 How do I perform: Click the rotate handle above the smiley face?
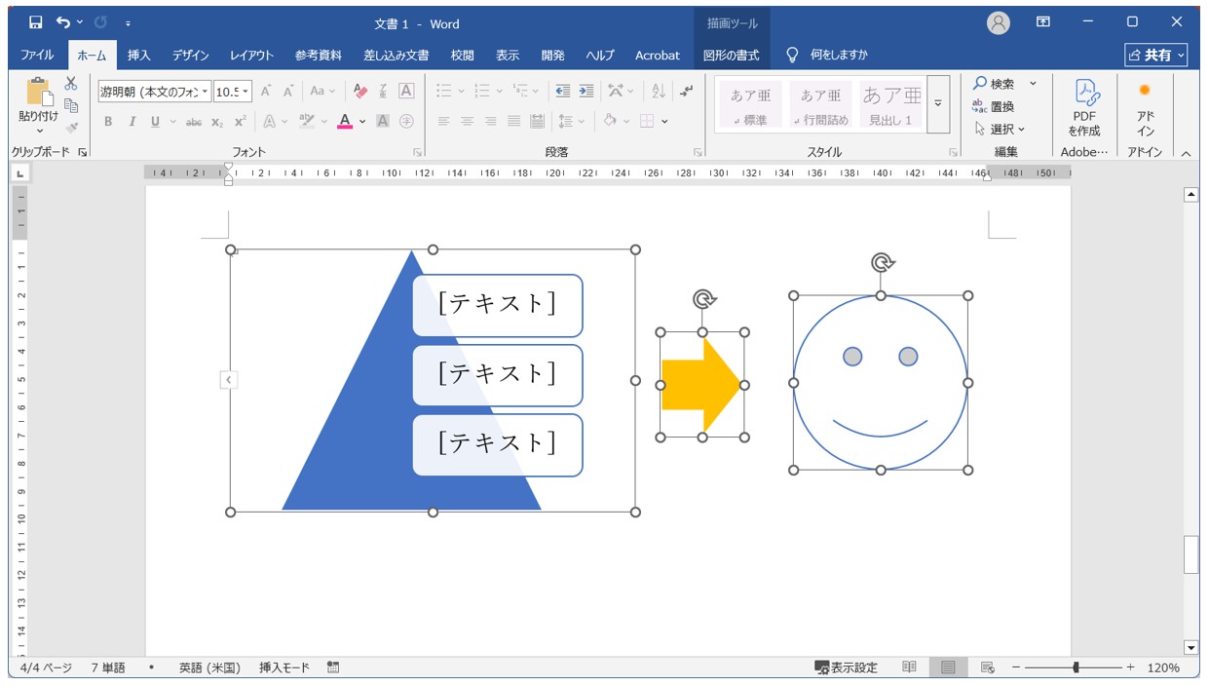coord(882,262)
